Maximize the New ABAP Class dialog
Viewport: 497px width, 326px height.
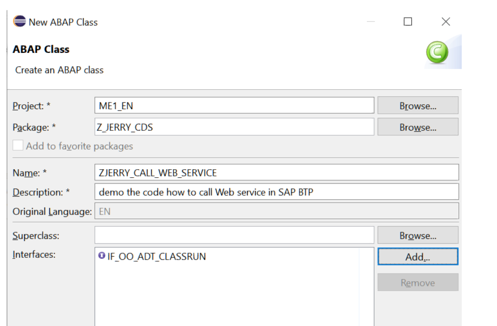point(408,22)
